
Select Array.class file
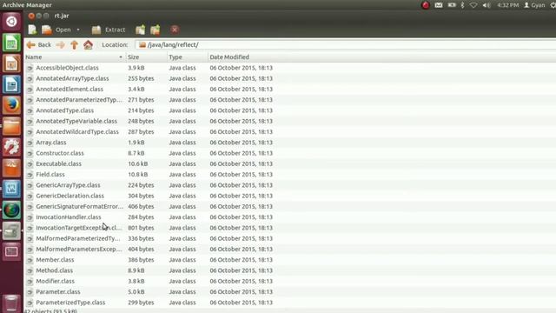51,143
